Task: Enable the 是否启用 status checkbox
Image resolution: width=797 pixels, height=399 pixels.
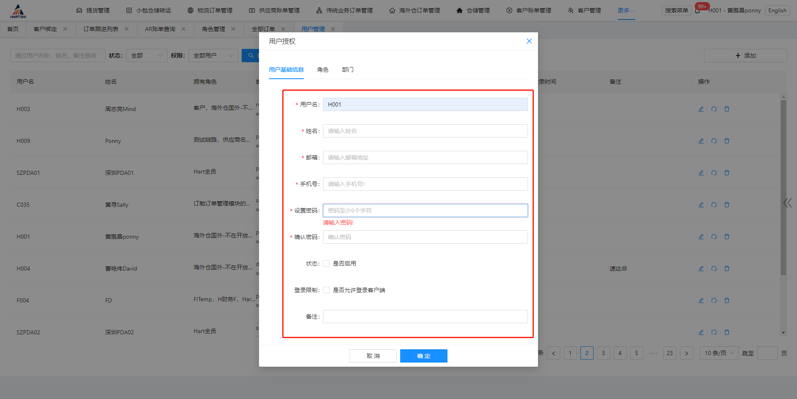Action: point(326,263)
